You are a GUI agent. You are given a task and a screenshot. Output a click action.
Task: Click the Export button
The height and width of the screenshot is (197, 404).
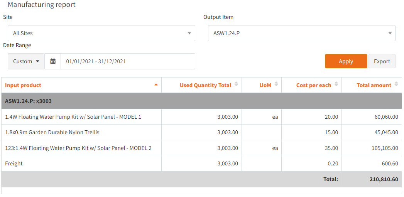click(x=382, y=61)
